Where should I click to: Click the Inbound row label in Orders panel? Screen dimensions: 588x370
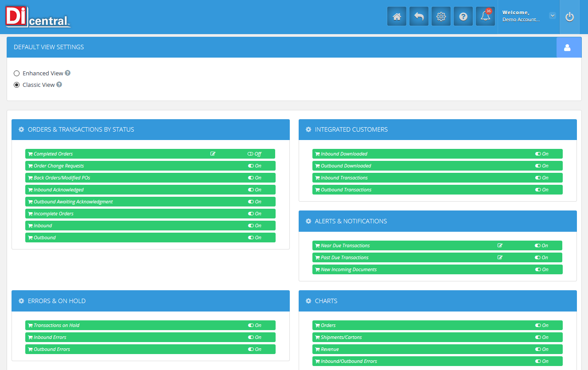[x=43, y=226]
